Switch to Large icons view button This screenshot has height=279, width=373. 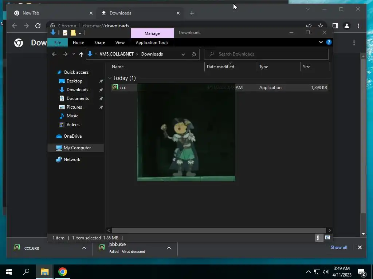point(327,238)
